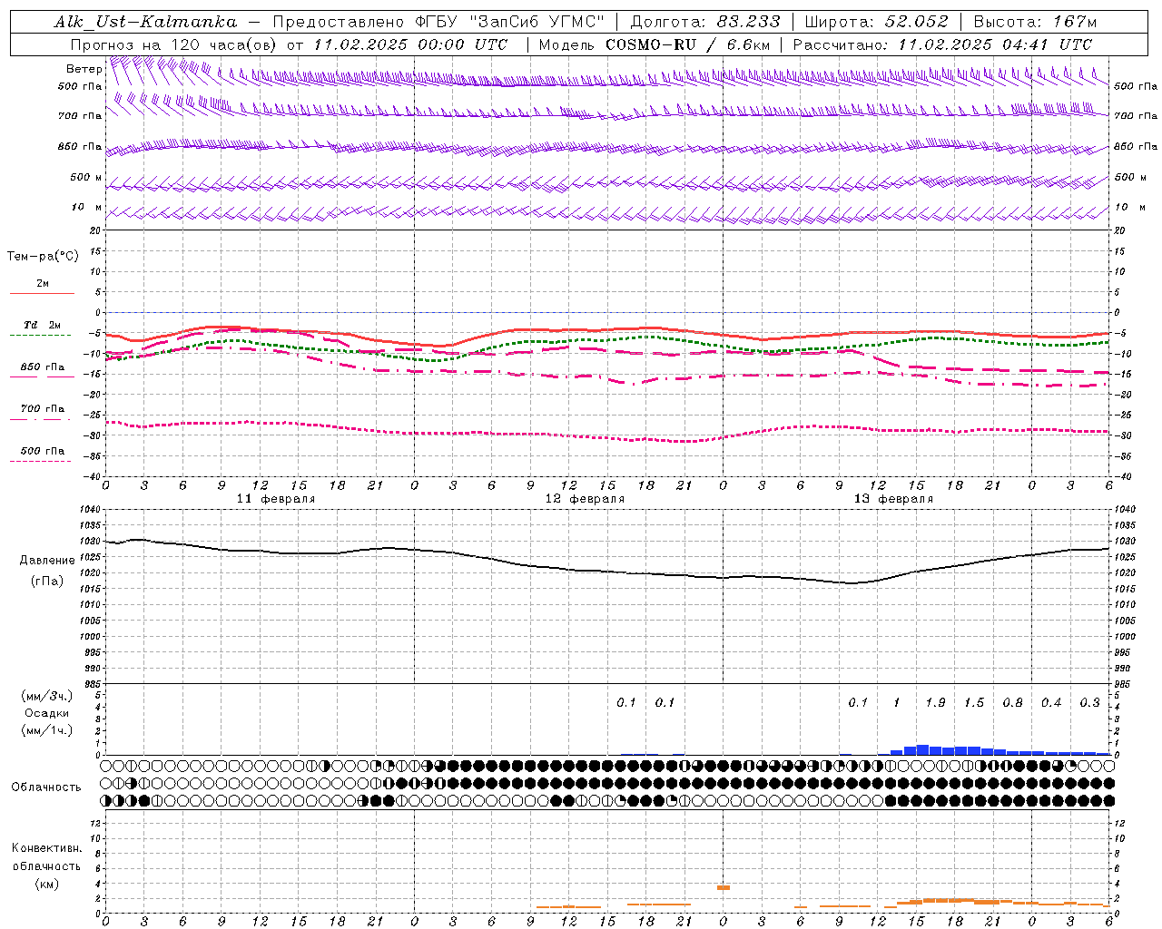Click the 700 гПа temperature legend entry

(43, 409)
